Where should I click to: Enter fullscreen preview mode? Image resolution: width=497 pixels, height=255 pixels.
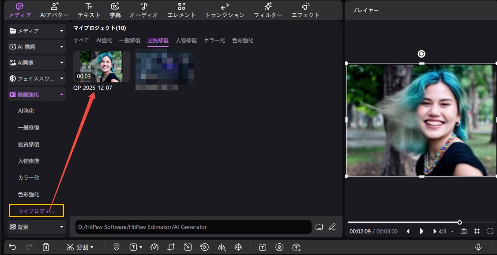pos(491,231)
